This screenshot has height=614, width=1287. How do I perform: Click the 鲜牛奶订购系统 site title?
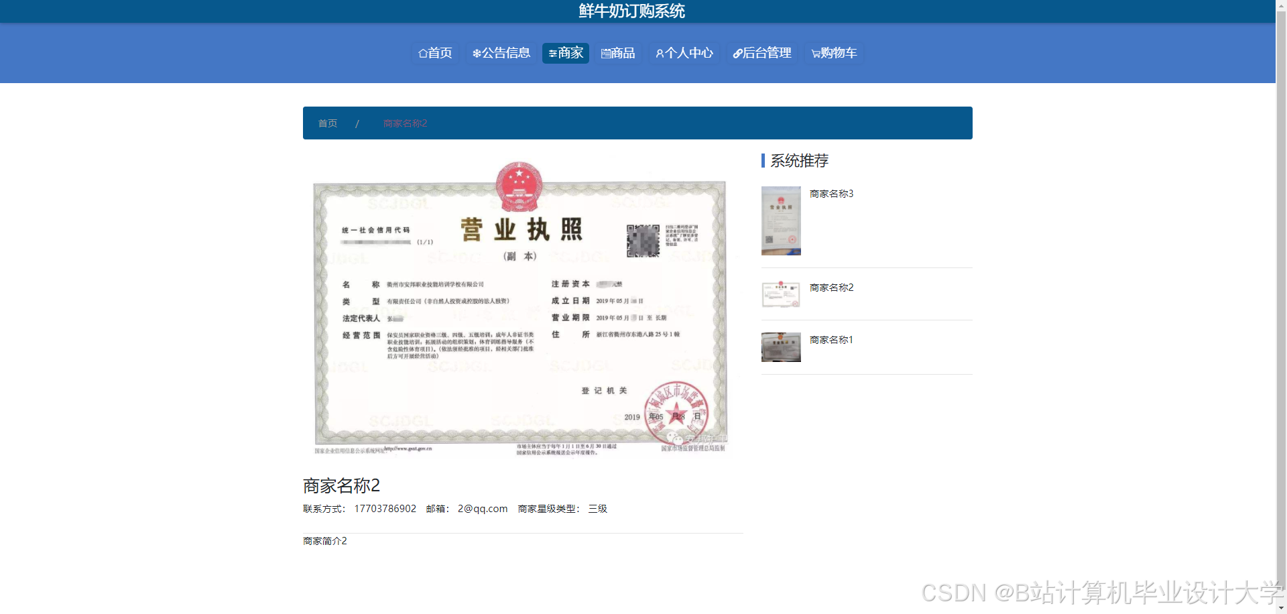click(x=631, y=11)
